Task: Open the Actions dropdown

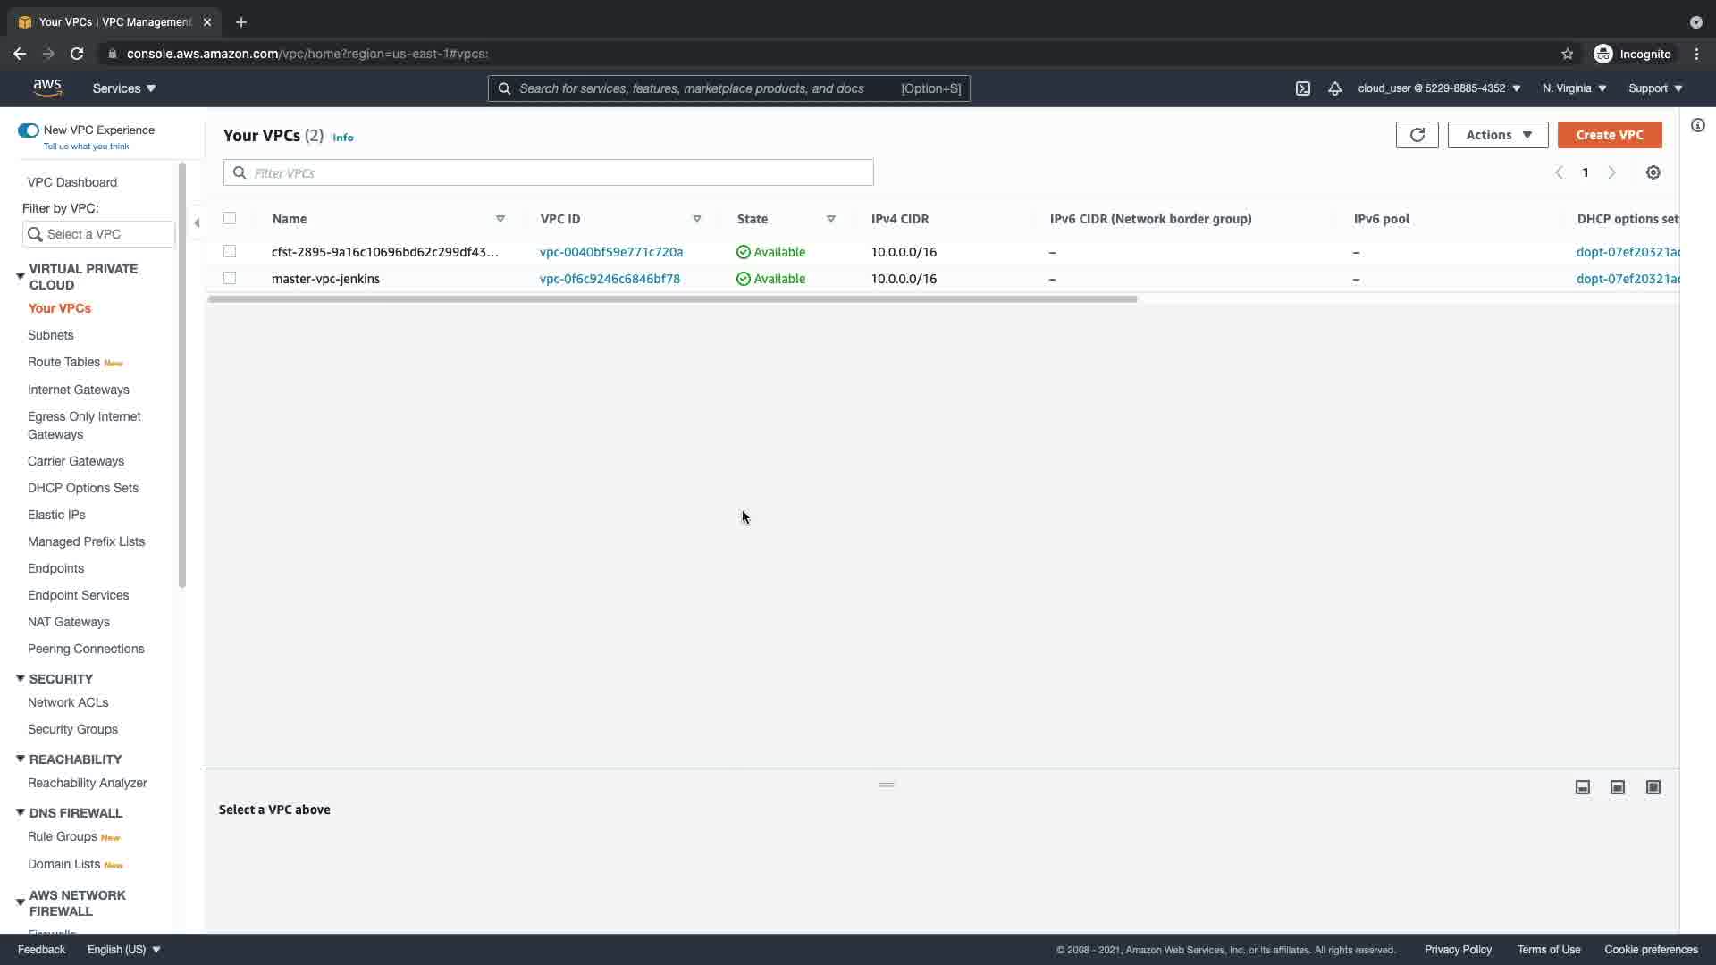Action: point(1497,135)
